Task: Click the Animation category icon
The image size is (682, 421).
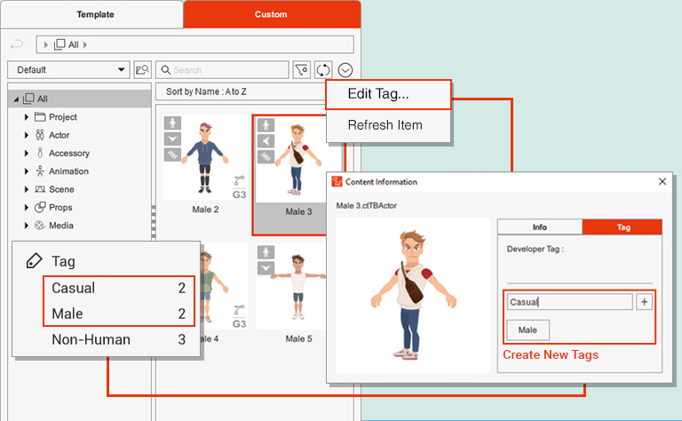Action: pyautogui.click(x=41, y=171)
